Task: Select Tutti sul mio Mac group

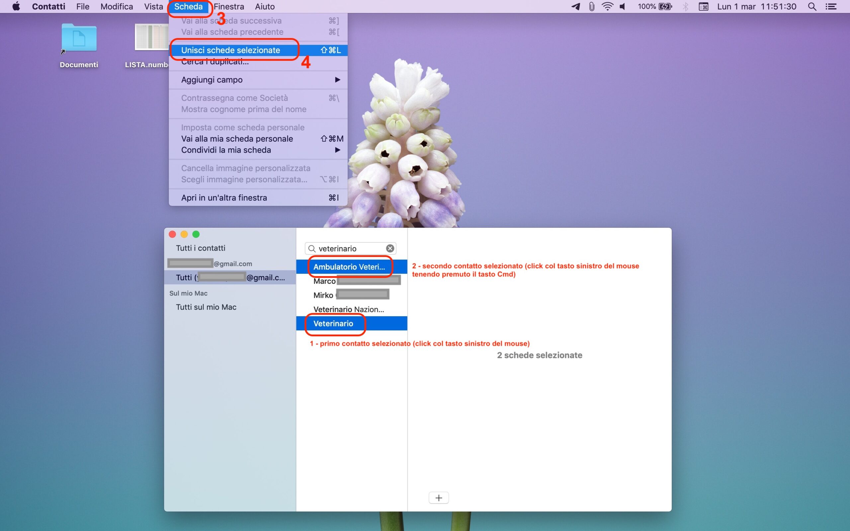Action: pyautogui.click(x=206, y=307)
